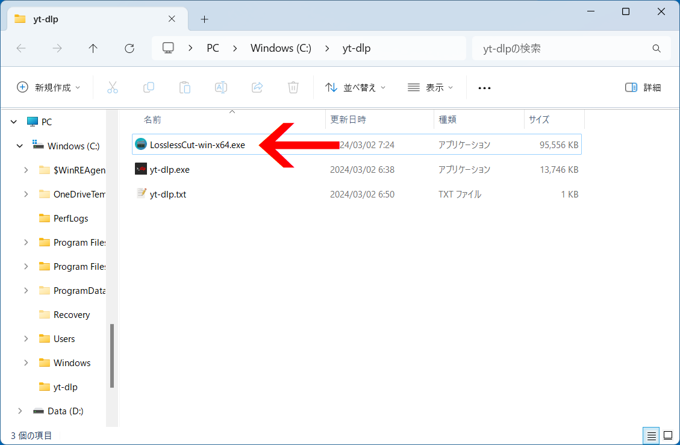Open new tab with plus button

[x=204, y=19]
